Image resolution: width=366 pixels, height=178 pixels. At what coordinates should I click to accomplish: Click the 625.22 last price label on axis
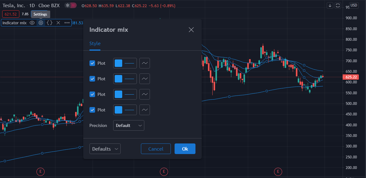pyautogui.click(x=351, y=77)
